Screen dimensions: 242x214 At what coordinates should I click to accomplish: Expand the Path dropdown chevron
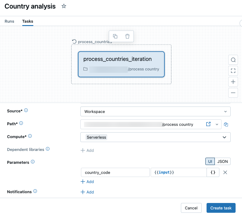pos(217,124)
